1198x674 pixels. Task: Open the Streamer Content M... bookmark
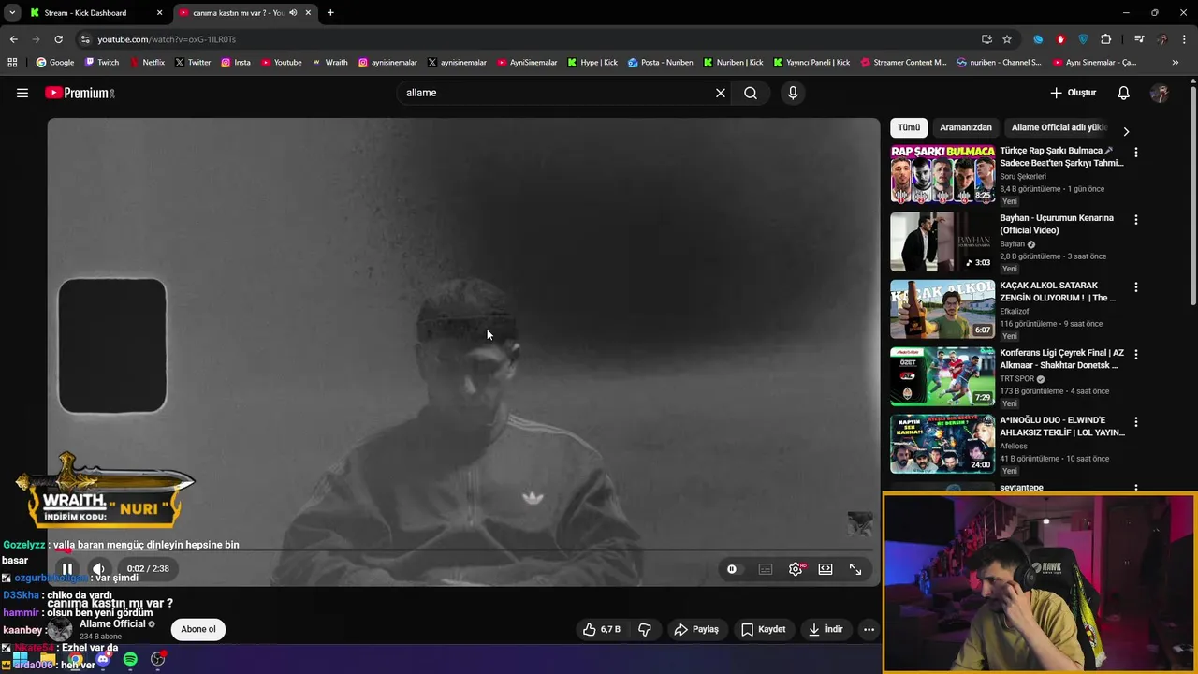(x=902, y=63)
